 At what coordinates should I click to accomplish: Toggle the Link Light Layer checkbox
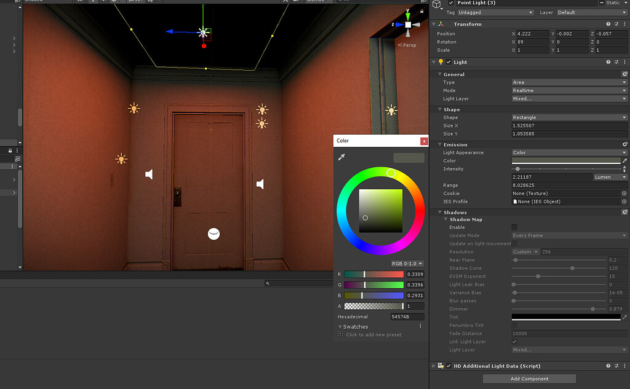coord(514,342)
